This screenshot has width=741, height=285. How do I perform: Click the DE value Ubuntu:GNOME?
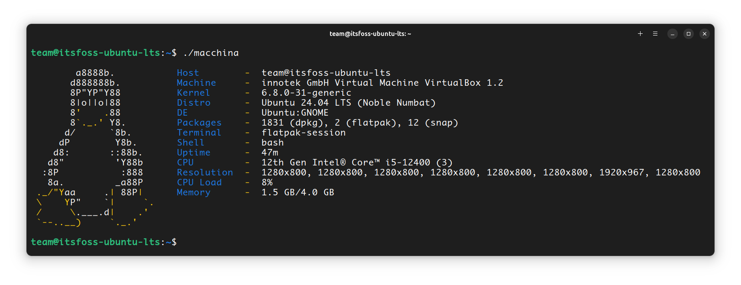[294, 112]
